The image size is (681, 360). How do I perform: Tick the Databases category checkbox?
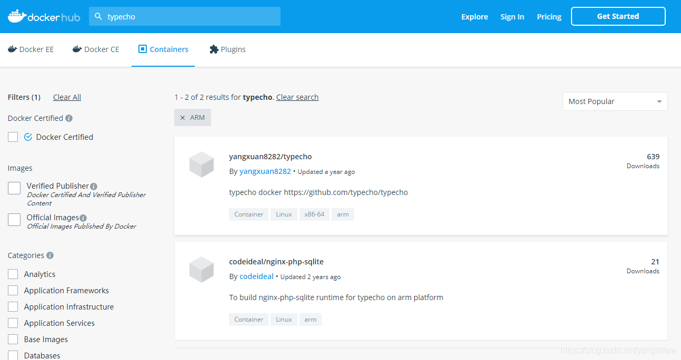13,355
